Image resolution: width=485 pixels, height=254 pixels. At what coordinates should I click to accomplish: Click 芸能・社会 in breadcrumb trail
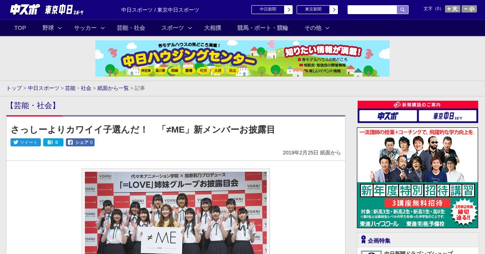[78, 88]
